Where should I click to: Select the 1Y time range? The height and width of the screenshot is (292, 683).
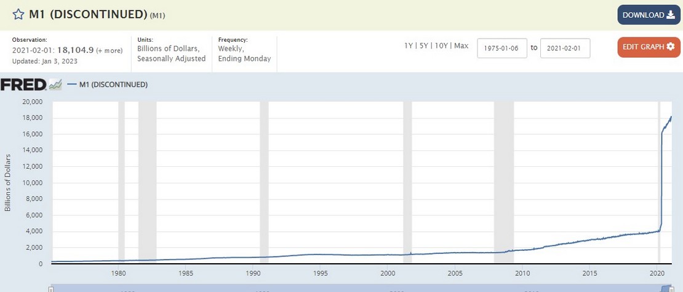pyautogui.click(x=409, y=46)
